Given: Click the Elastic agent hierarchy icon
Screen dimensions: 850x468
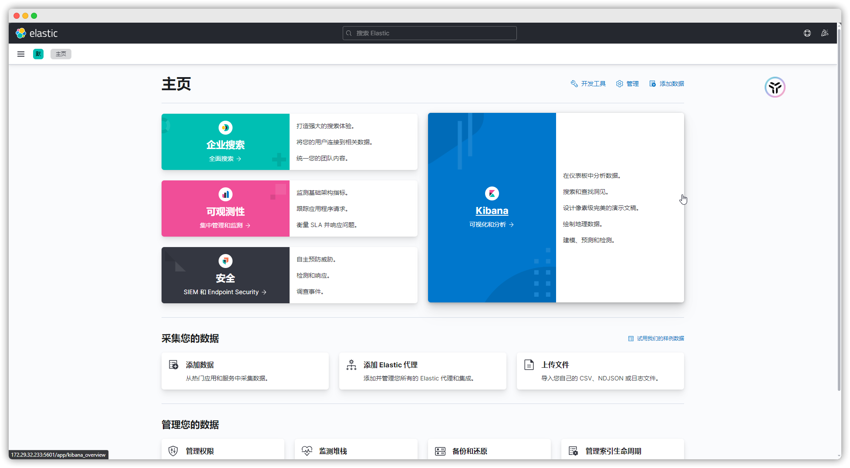Looking at the screenshot, I should (x=351, y=365).
